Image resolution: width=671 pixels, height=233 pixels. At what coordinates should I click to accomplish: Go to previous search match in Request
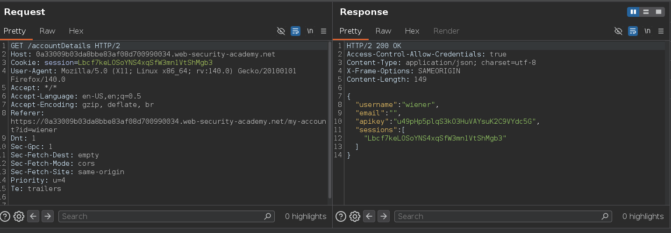(33, 216)
